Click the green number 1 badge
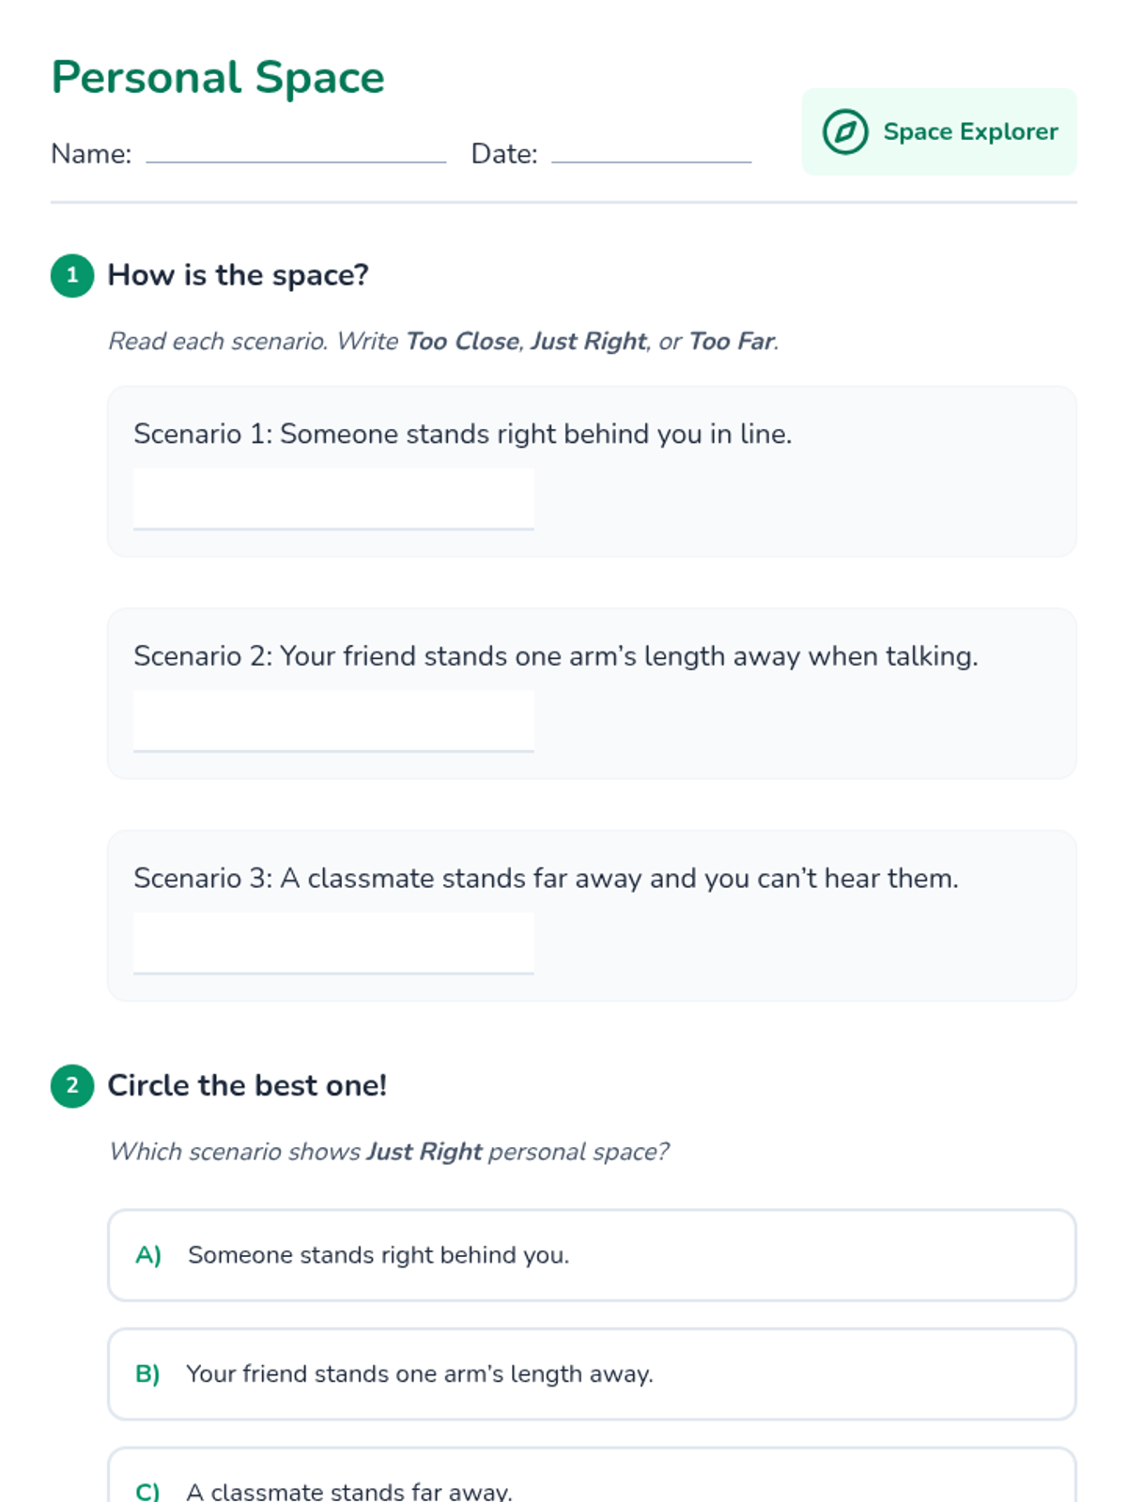Viewport: 1127px width, 1502px height. [x=72, y=275]
